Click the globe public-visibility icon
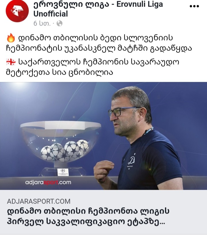The image size is (207, 236). click(60, 24)
